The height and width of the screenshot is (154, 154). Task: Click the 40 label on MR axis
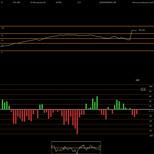(x=150, y=101)
